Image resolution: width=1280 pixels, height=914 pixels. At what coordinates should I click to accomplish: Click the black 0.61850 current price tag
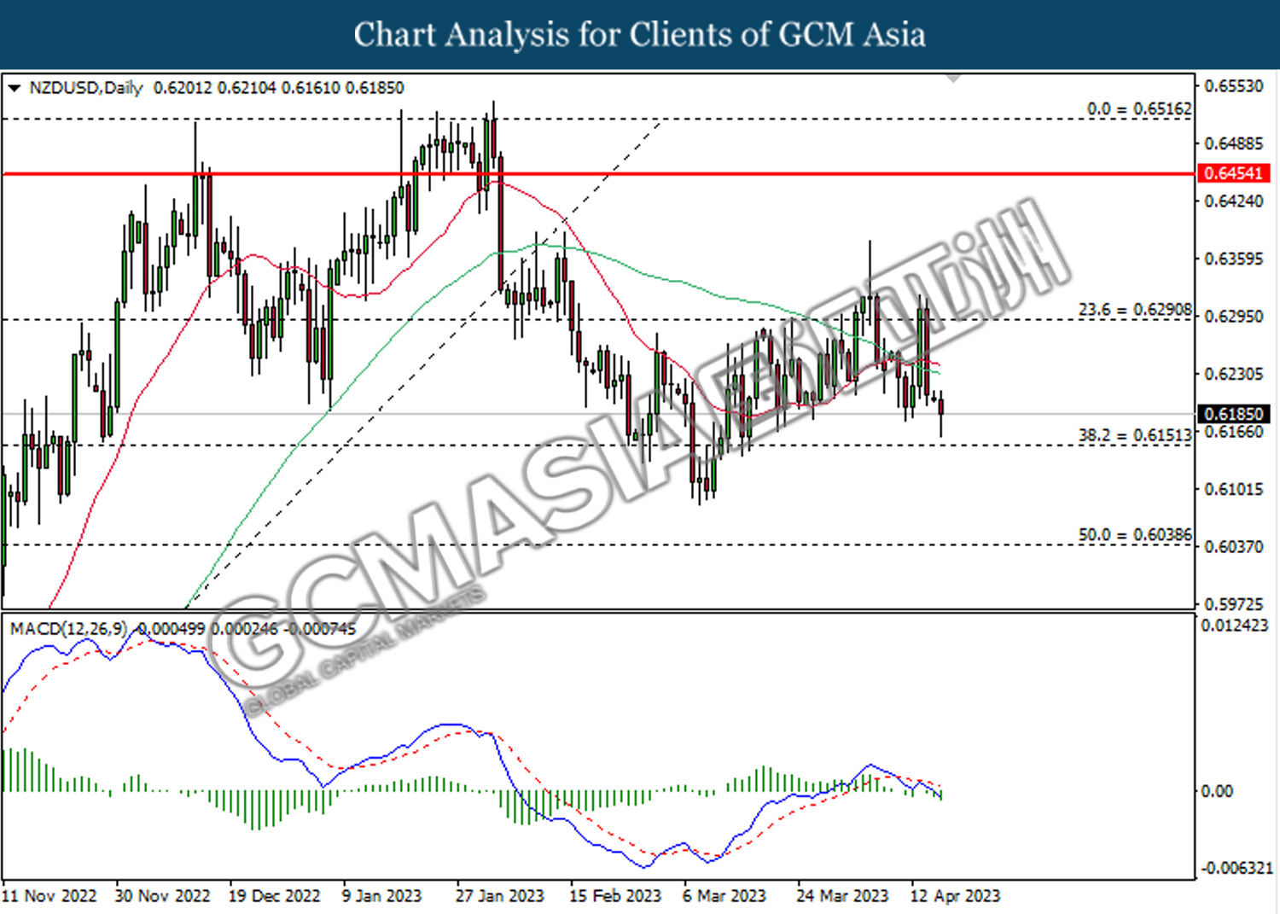pos(1234,414)
